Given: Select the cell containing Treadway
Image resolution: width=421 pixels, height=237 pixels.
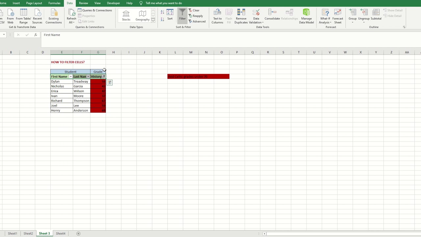Looking at the screenshot, I should coord(82,81).
